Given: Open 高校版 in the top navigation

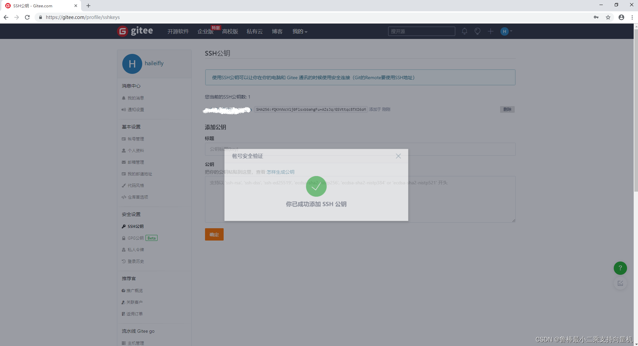Looking at the screenshot, I should point(230,31).
